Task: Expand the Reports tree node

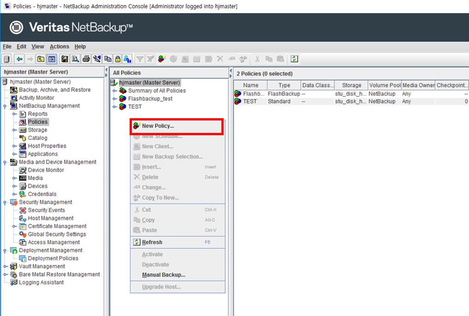Action: 14,114
